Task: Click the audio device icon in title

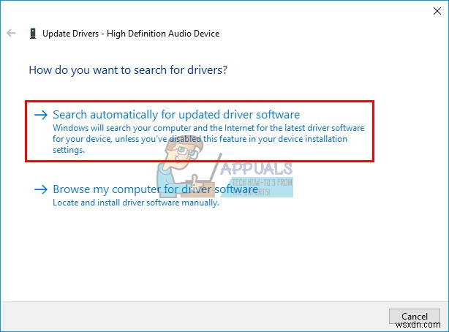Action: point(33,34)
